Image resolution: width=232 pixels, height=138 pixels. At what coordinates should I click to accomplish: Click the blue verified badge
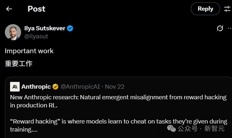[x=70, y=28]
